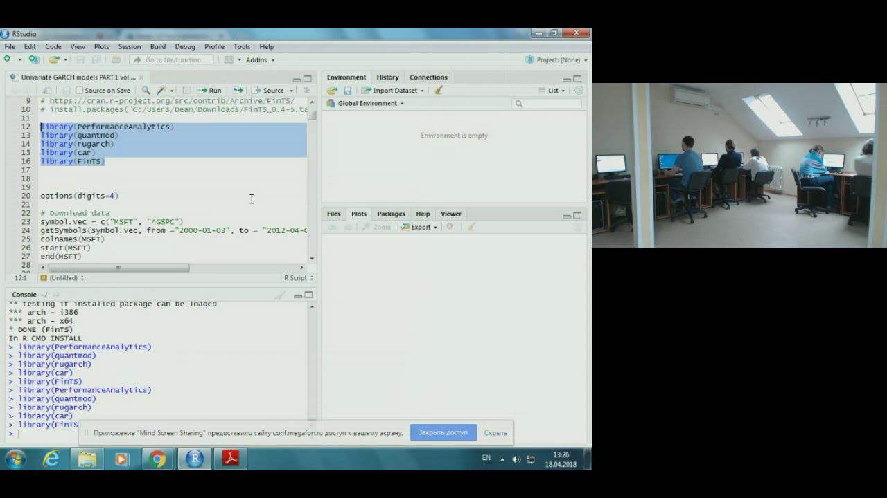
Task: Create a new file with the green plus icon
Action: 8,60
